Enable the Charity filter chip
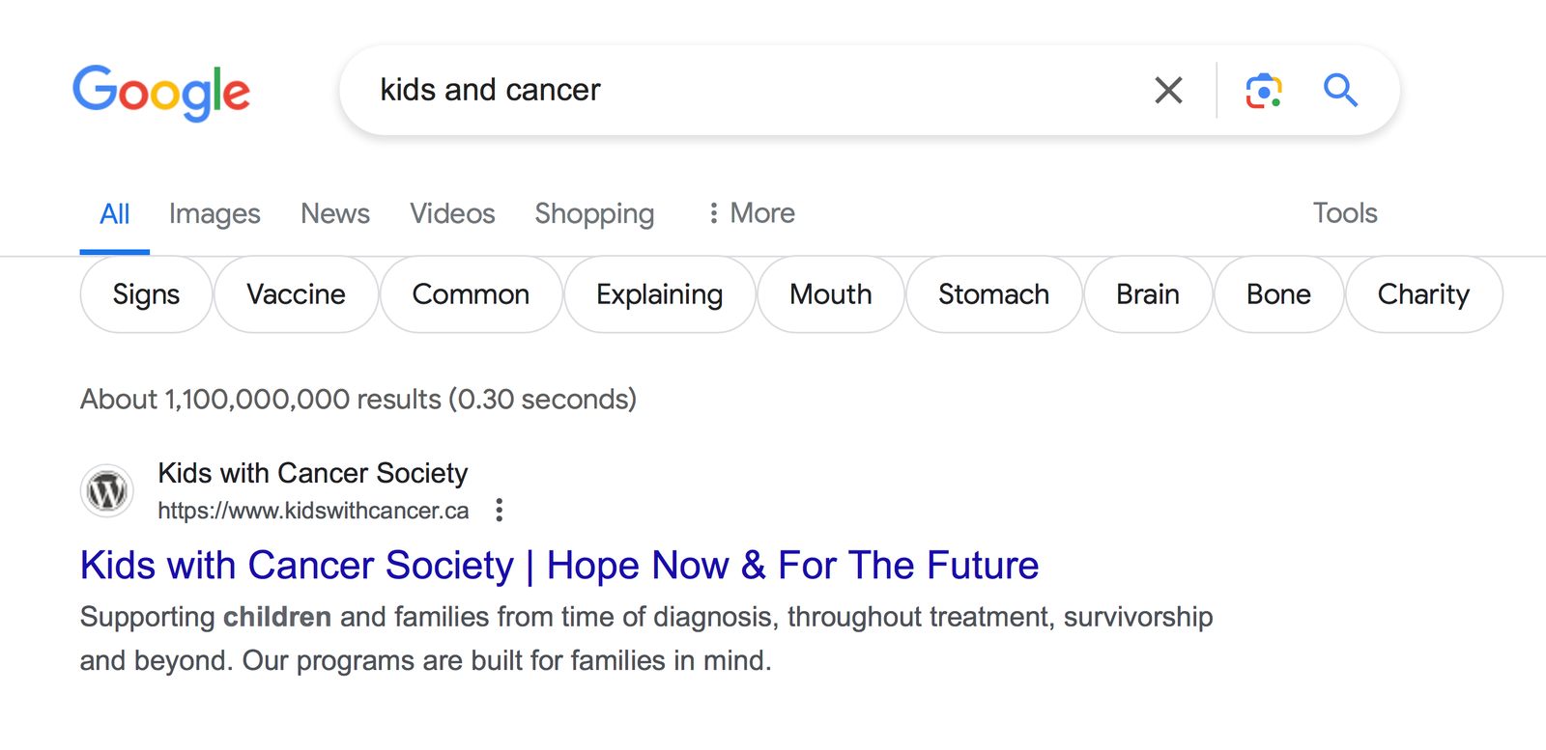The height and width of the screenshot is (750, 1546). (x=1424, y=294)
